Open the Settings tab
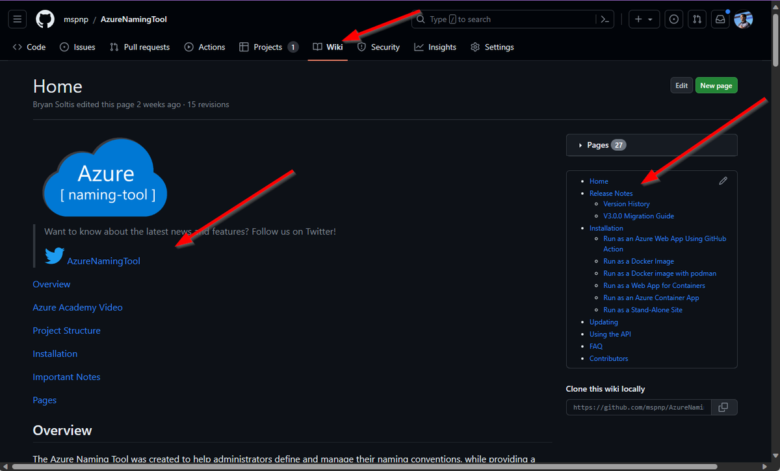The width and height of the screenshot is (780, 471). tap(492, 47)
